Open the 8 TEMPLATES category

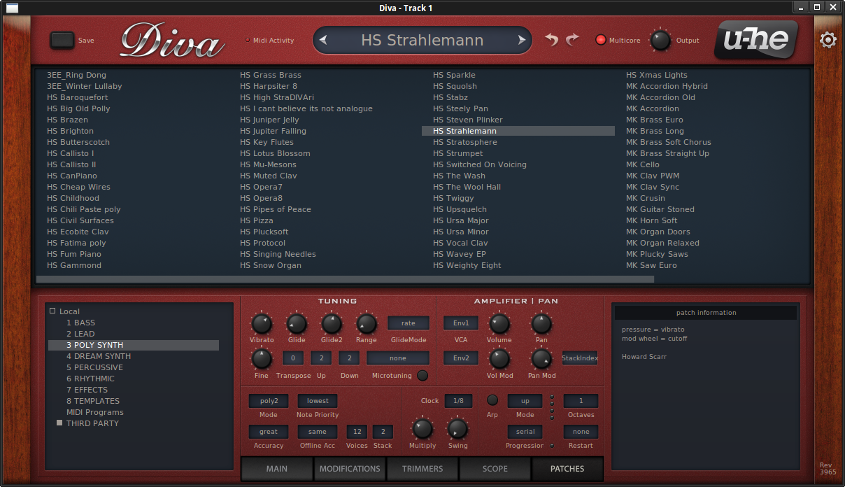point(93,401)
